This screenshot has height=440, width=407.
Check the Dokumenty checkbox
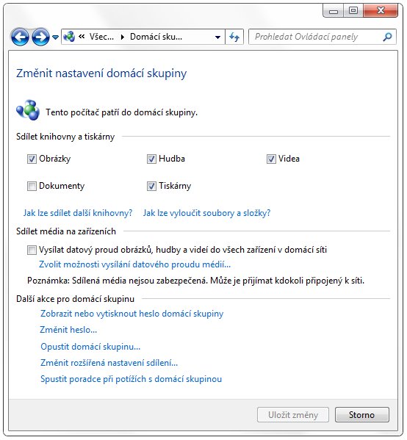[32, 186]
